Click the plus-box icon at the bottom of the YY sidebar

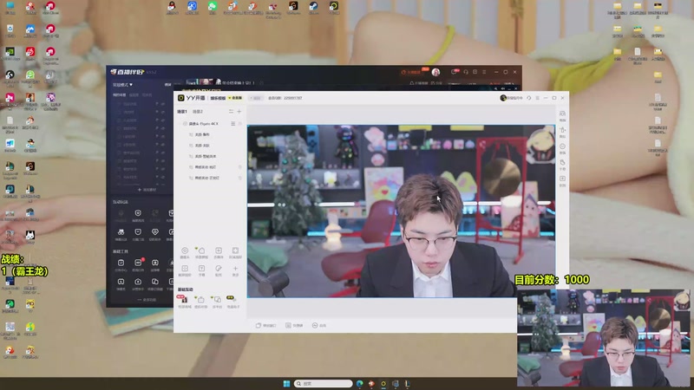point(562,180)
